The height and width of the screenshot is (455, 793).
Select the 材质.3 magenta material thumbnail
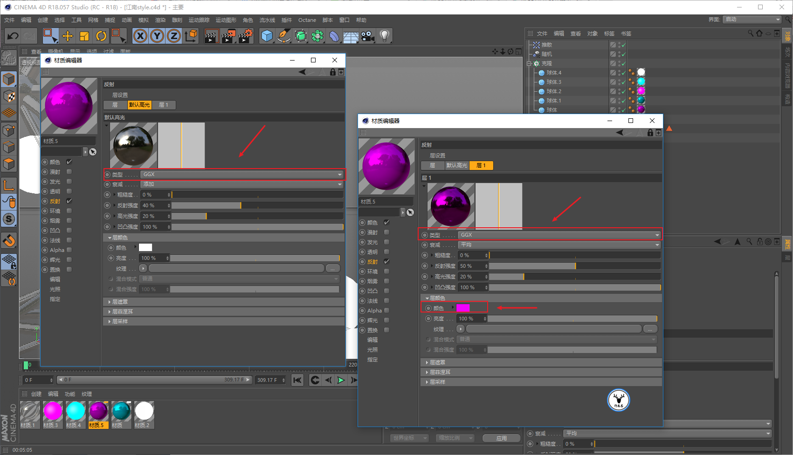click(x=53, y=414)
